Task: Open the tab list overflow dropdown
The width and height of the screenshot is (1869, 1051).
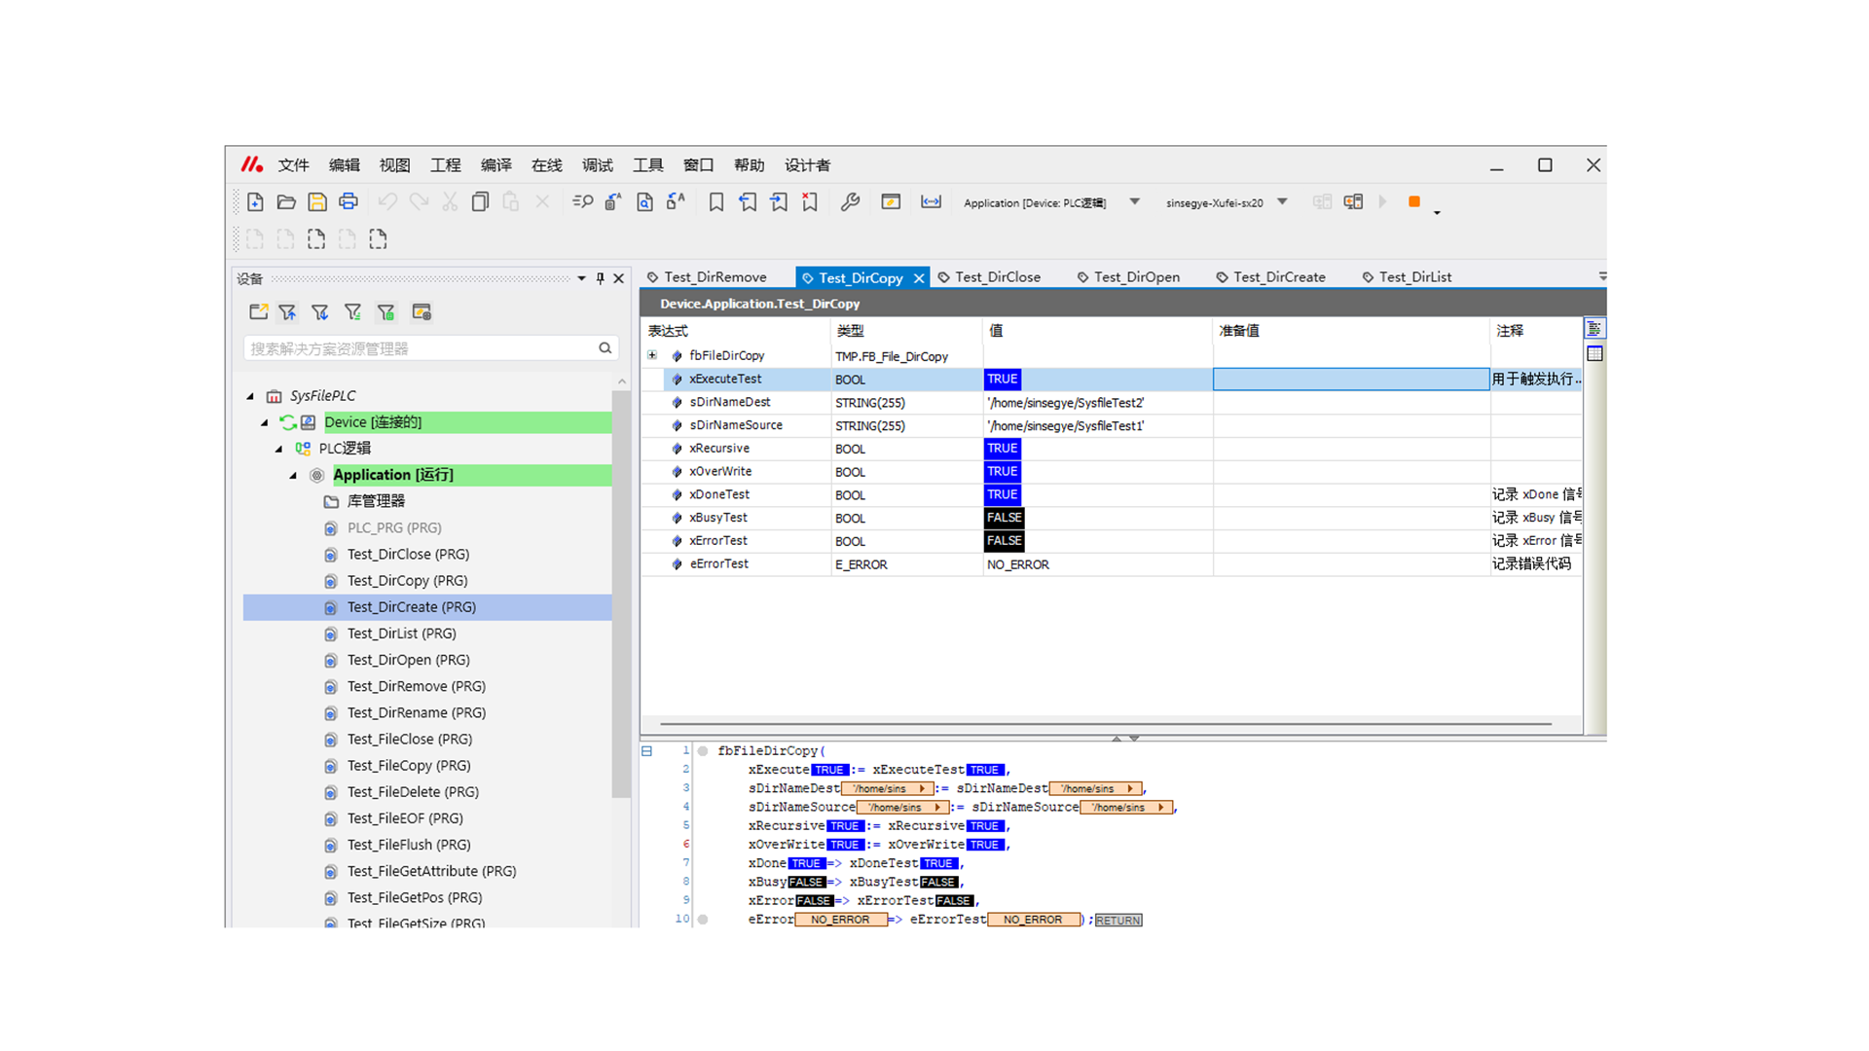Action: click(x=1602, y=277)
